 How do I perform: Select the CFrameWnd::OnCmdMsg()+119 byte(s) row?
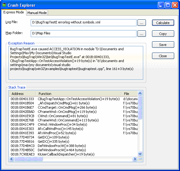[x=73, y=112]
